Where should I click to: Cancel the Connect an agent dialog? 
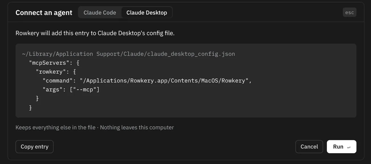pos(309,147)
